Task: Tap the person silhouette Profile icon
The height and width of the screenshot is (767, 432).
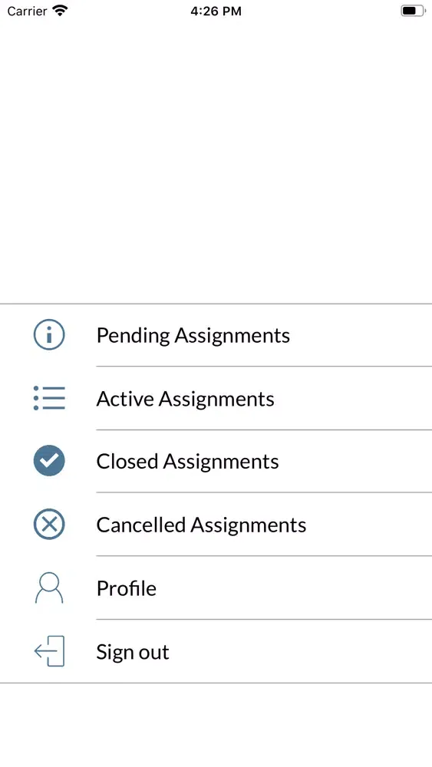Action: (x=49, y=588)
